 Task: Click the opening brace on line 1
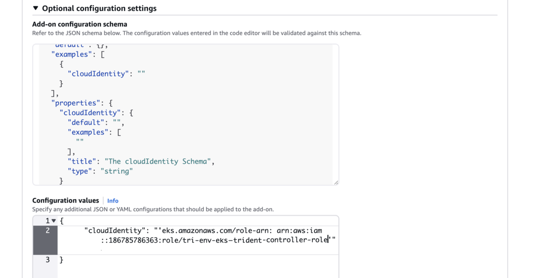click(x=61, y=221)
